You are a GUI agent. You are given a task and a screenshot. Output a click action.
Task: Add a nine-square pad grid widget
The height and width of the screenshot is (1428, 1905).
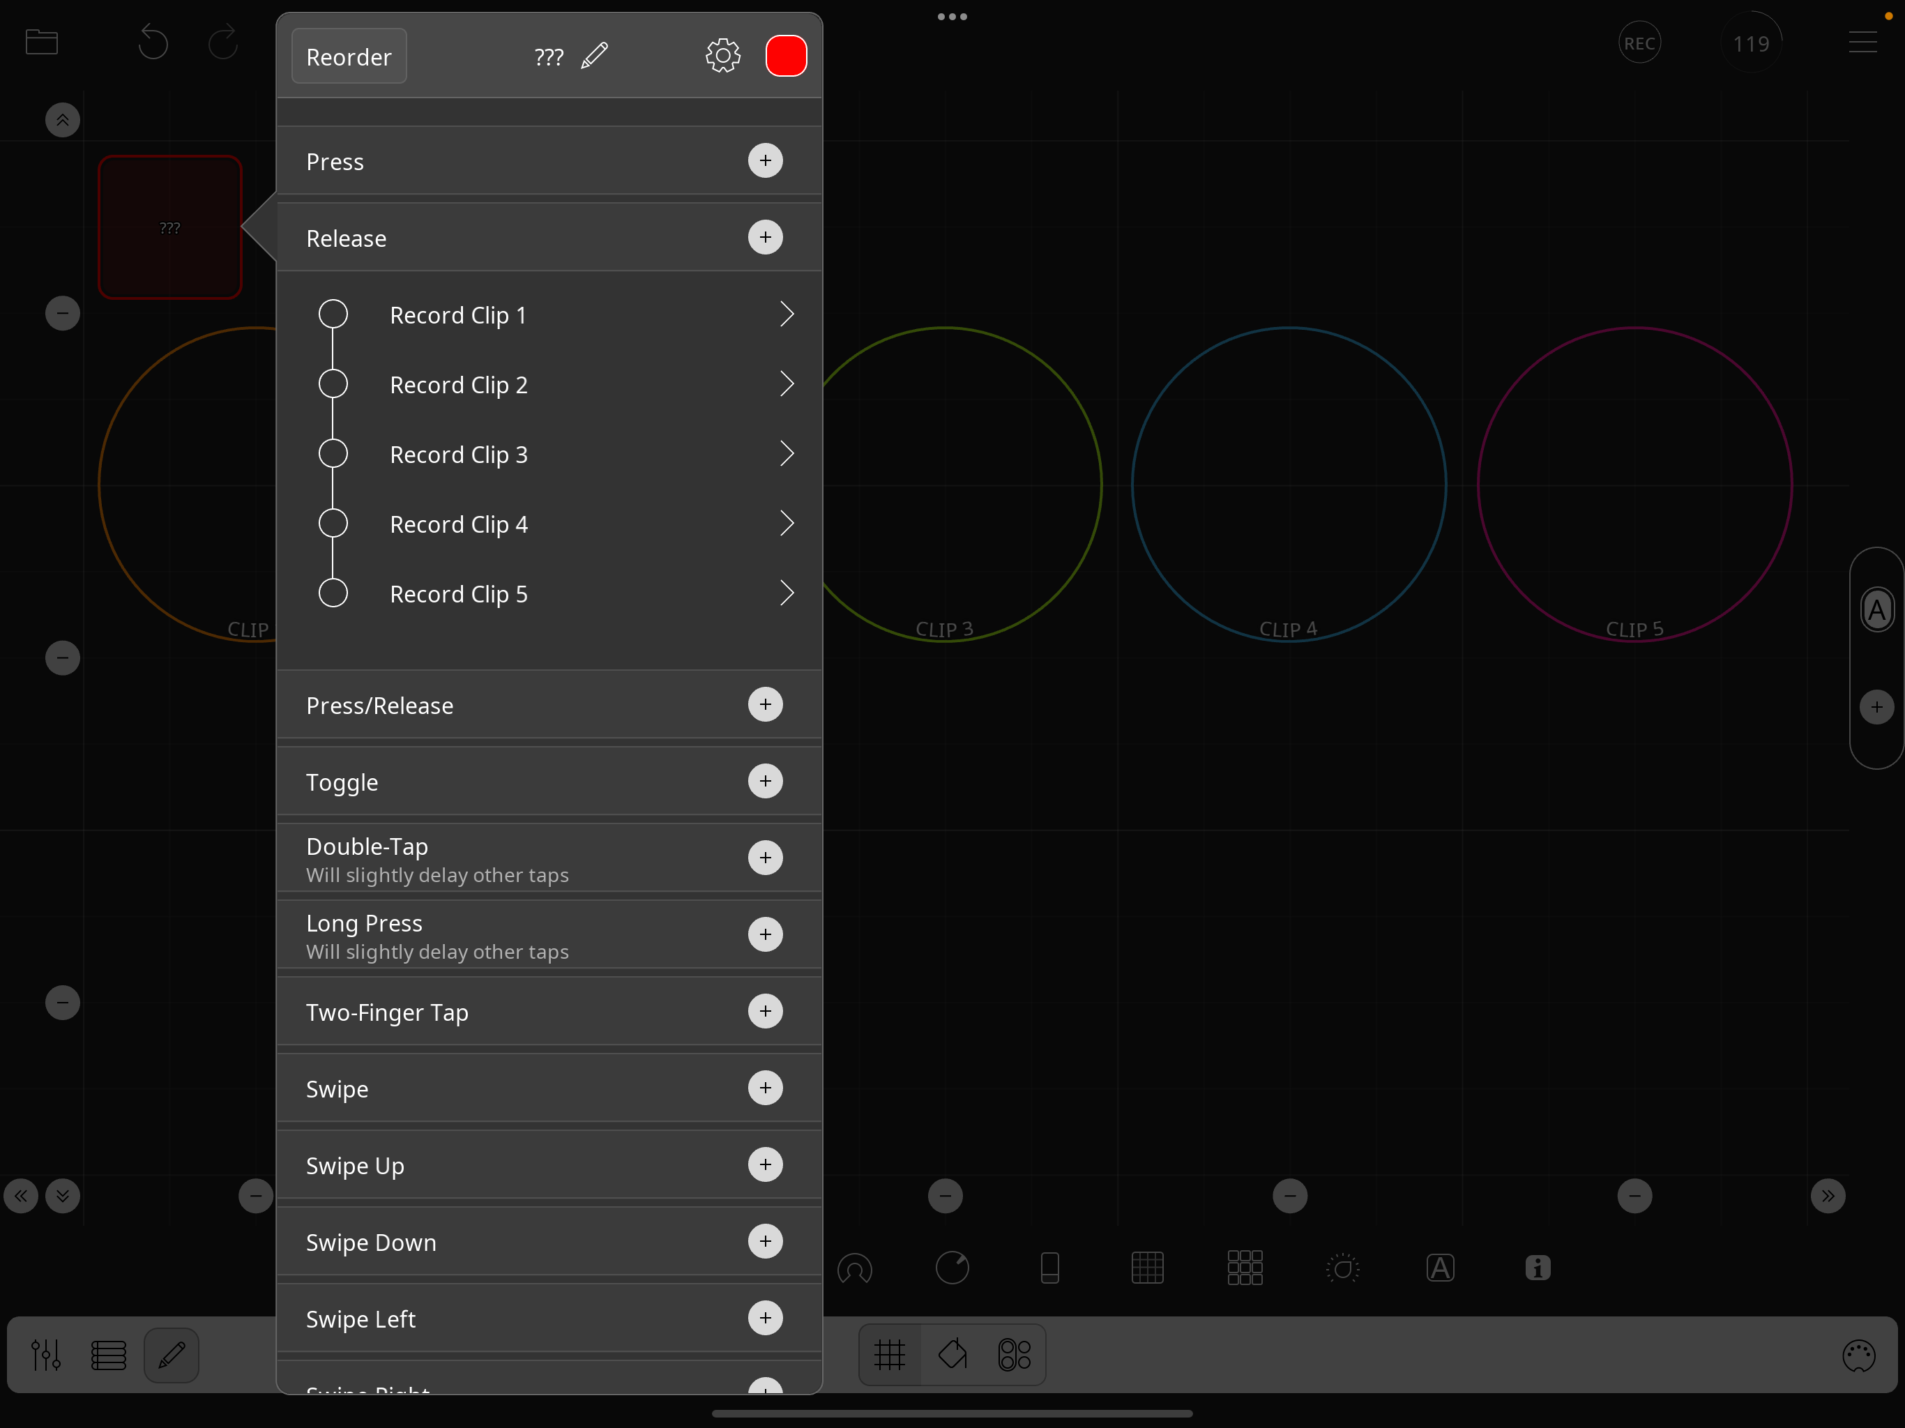[x=1245, y=1268]
